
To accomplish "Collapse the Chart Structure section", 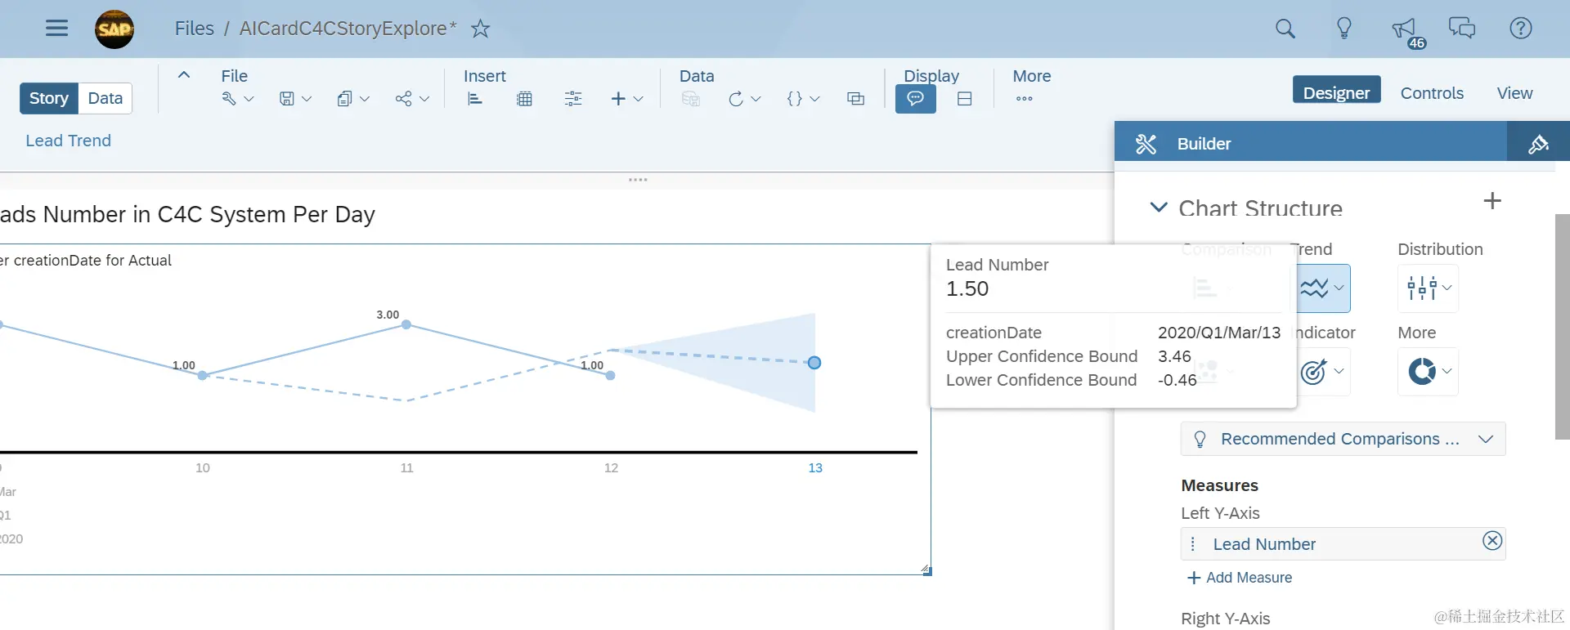I will 1159,208.
